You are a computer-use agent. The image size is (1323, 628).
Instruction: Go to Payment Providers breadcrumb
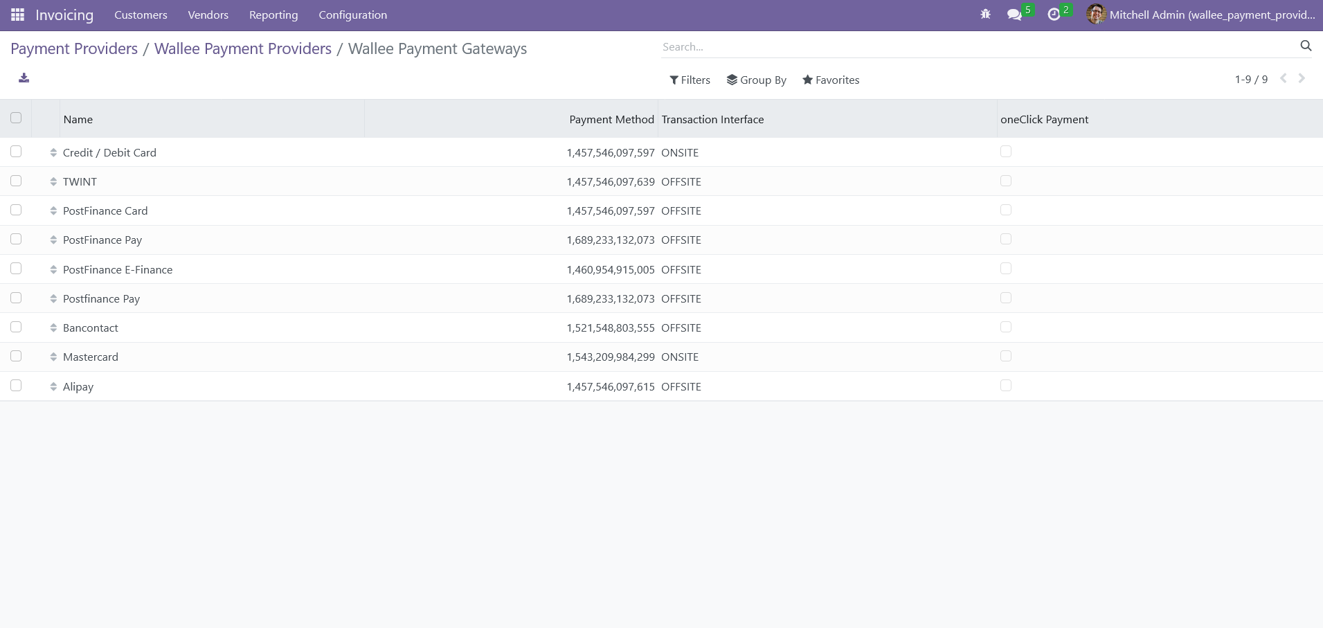coord(74,48)
